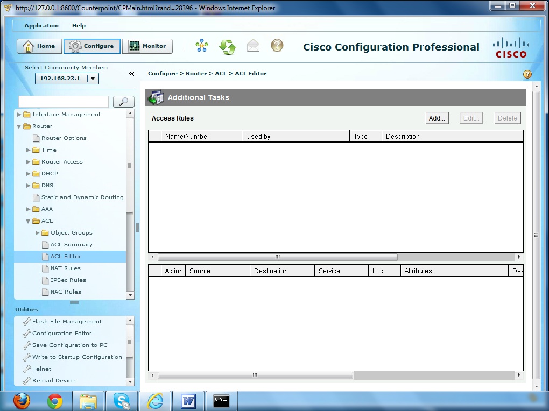Open the Manage Community topology icon
The height and width of the screenshot is (411, 549).
[x=201, y=46]
